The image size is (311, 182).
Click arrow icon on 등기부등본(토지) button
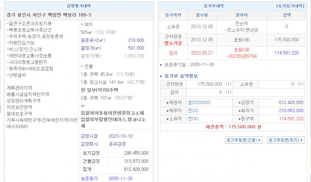tap(301, 140)
